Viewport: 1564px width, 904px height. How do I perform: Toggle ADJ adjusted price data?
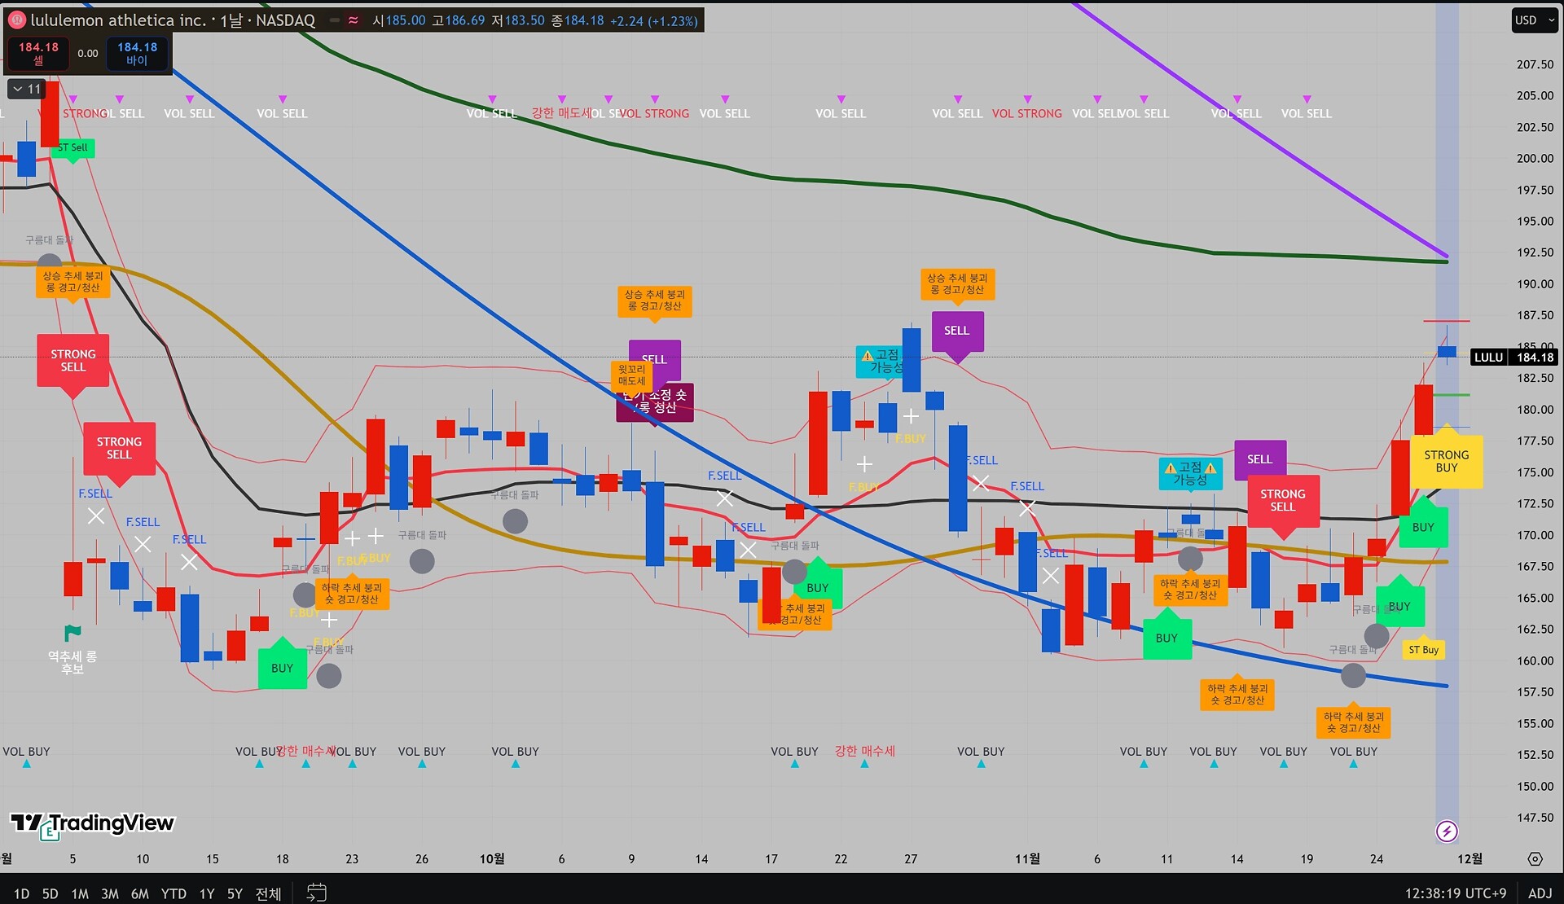pyautogui.click(x=1540, y=893)
